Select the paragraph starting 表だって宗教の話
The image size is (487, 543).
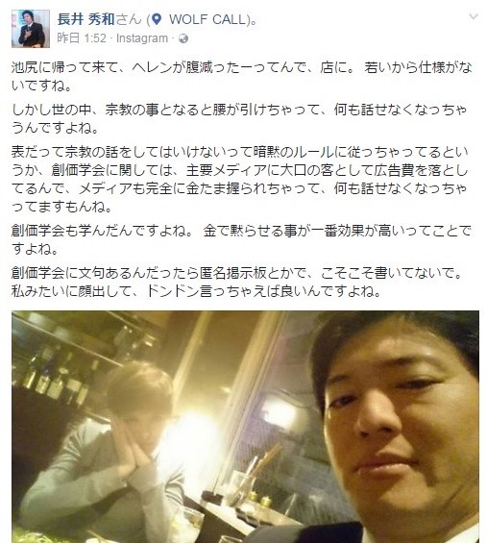pyautogui.click(x=239, y=180)
